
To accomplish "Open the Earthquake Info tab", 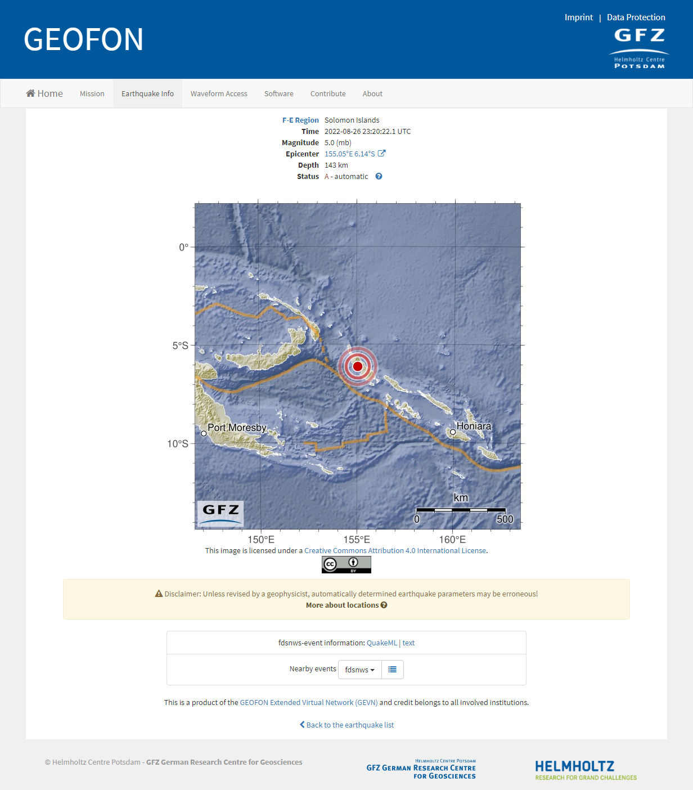I will pos(147,93).
